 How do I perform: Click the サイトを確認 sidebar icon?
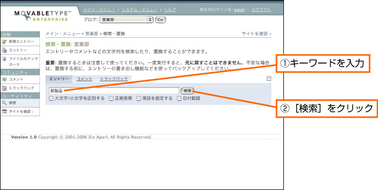point(4,111)
